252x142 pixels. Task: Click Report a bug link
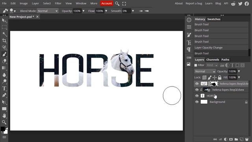click(x=194, y=4)
